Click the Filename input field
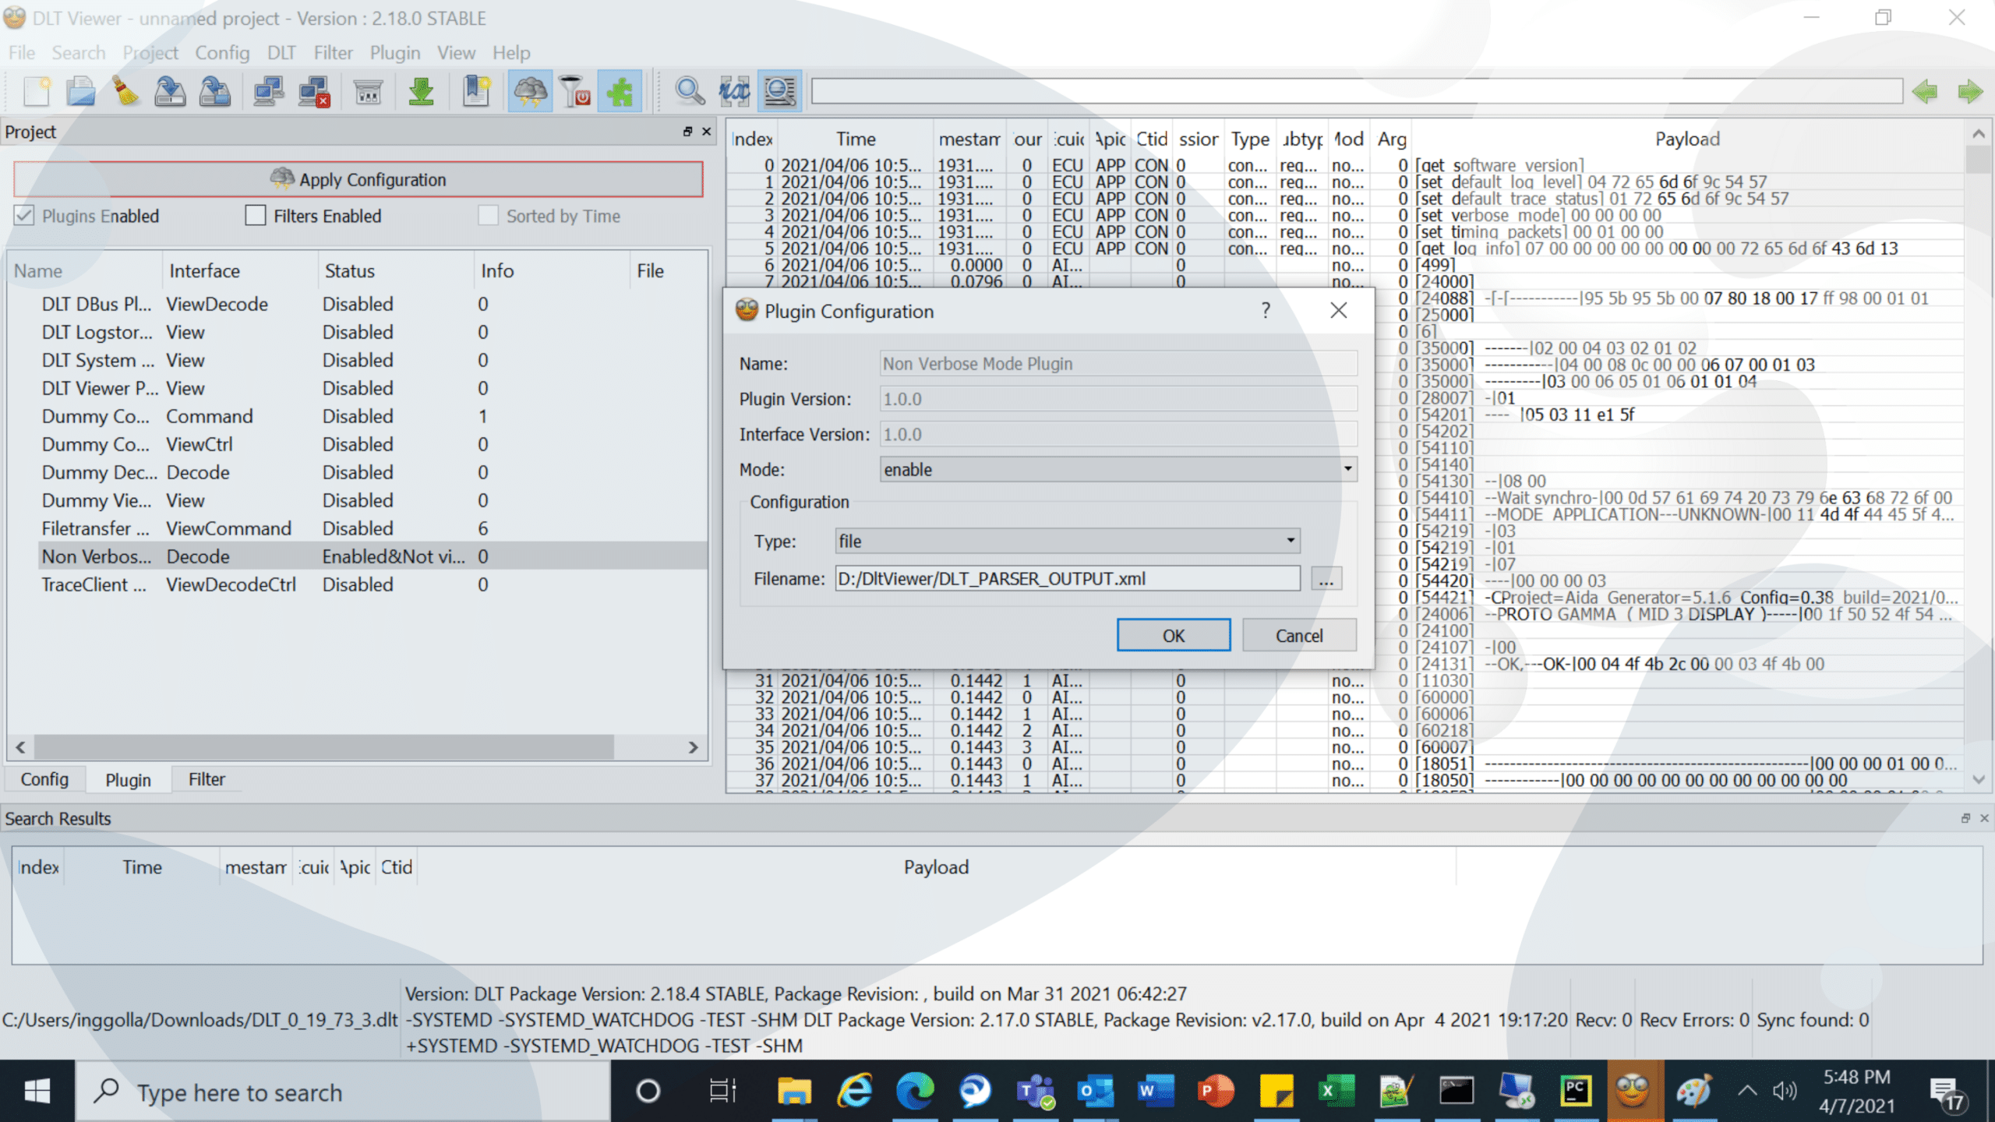 click(x=1068, y=579)
